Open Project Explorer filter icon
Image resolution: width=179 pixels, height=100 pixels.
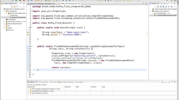coord(17,7)
